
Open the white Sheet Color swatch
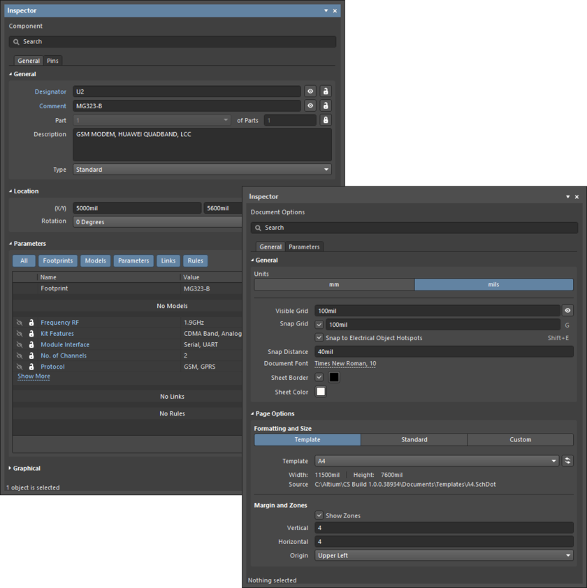(321, 392)
